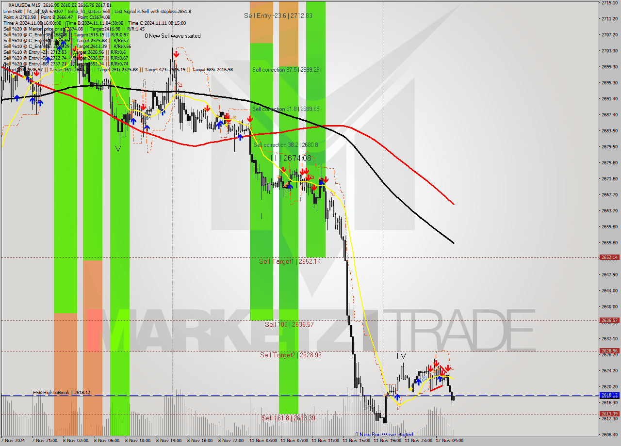Click the '7 Nov 2024' time axis label

(x=13, y=441)
